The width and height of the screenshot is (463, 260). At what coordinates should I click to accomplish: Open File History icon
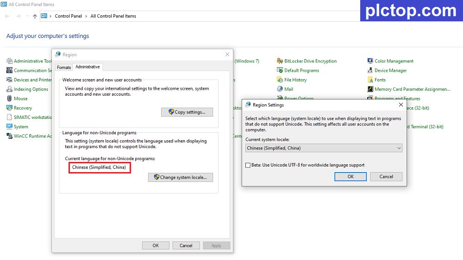tap(280, 80)
